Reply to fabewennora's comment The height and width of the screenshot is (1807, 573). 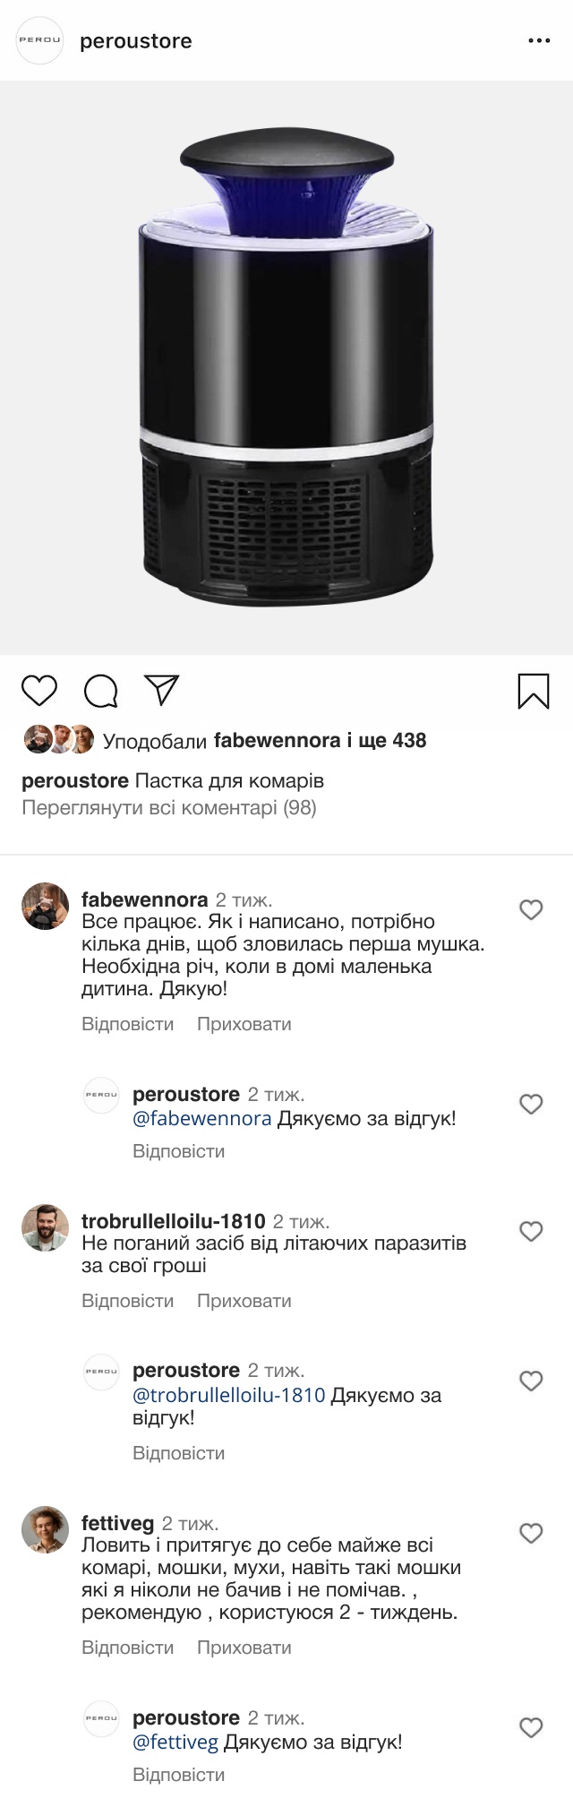[127, 1024]
